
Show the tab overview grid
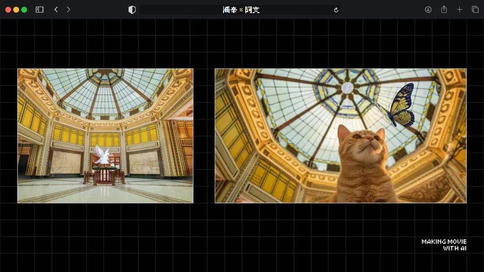[x=475, y=9]
